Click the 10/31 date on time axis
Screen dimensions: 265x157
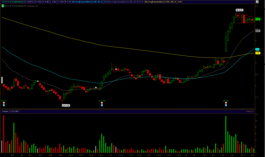point(101,155)
